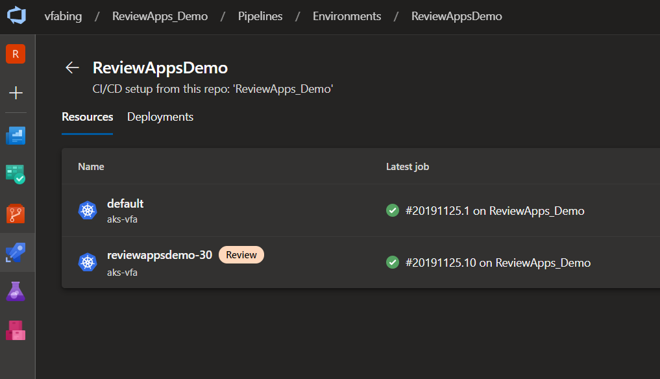Image resolution: width=660 pixels, height=379 pixels.
Task: Open the Overview dashboards sidebar icon
Action: (16, 136)
